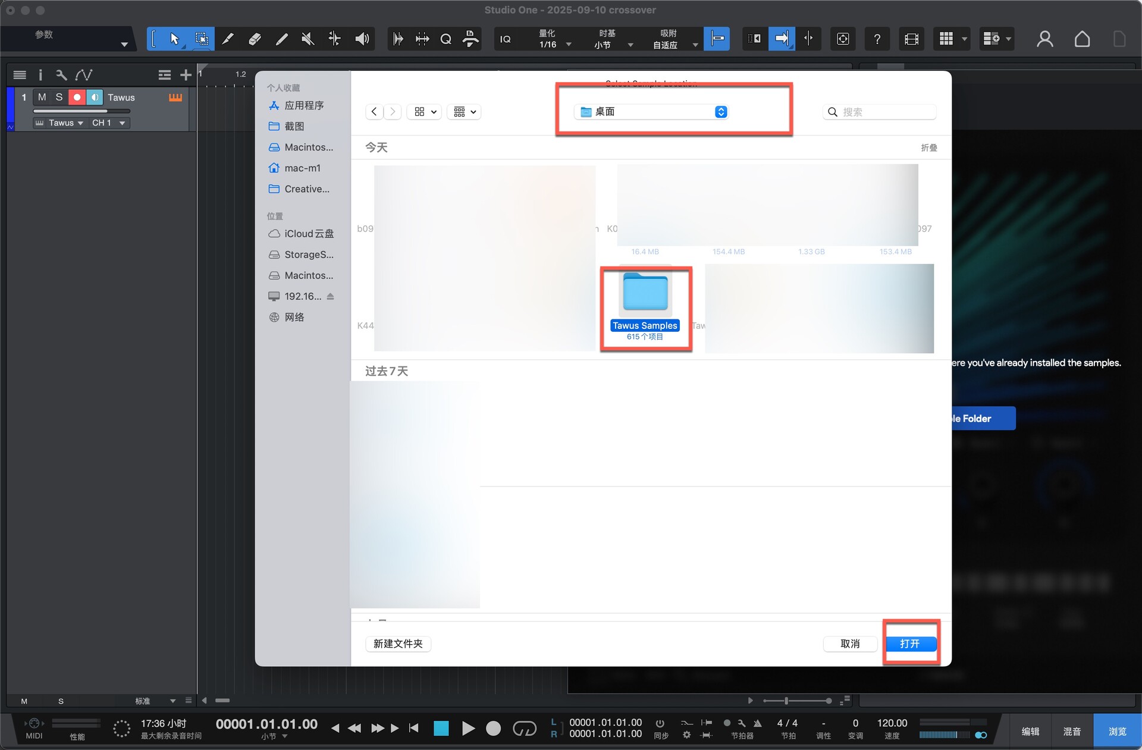Click the 打开 button
Image resolution: width=1142 pixels, height=750 pixels.
[910, 644]
